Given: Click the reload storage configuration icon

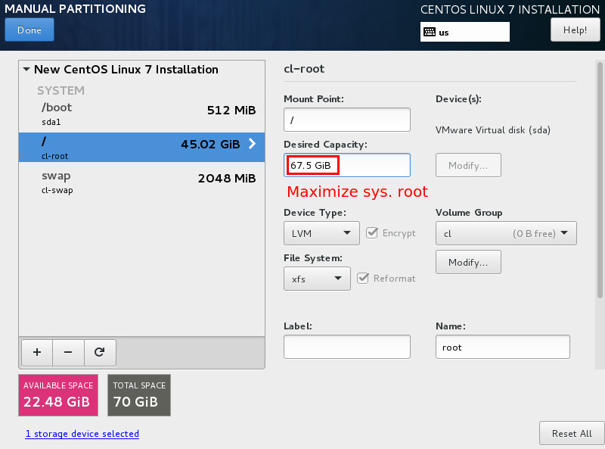Looking at the screenshot, I should [99, 352].
